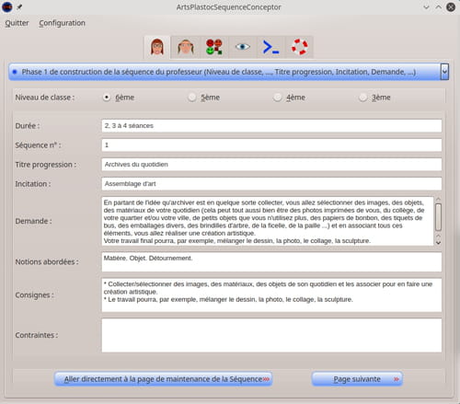Focus the Titre progression field
The width and height of the screenshot is (460, 404).
pos(271,165)
